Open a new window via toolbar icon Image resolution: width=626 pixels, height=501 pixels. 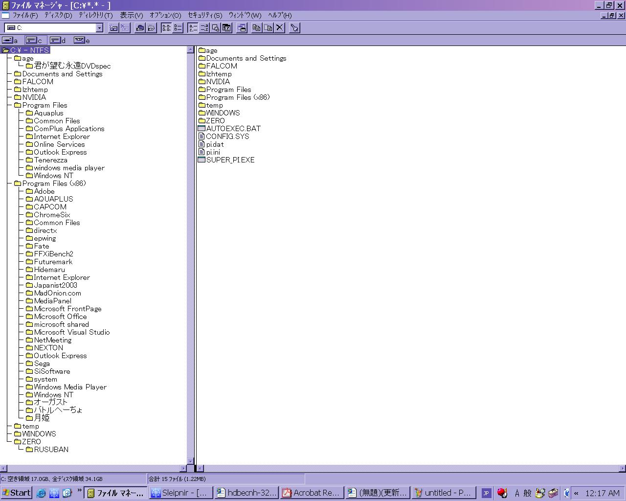[242, 28]
